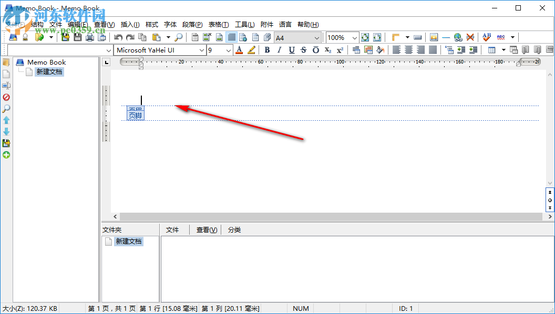
Task: Click red circle delete icon in sidebar
Action: pyautogui.click(x=6, y=97)
